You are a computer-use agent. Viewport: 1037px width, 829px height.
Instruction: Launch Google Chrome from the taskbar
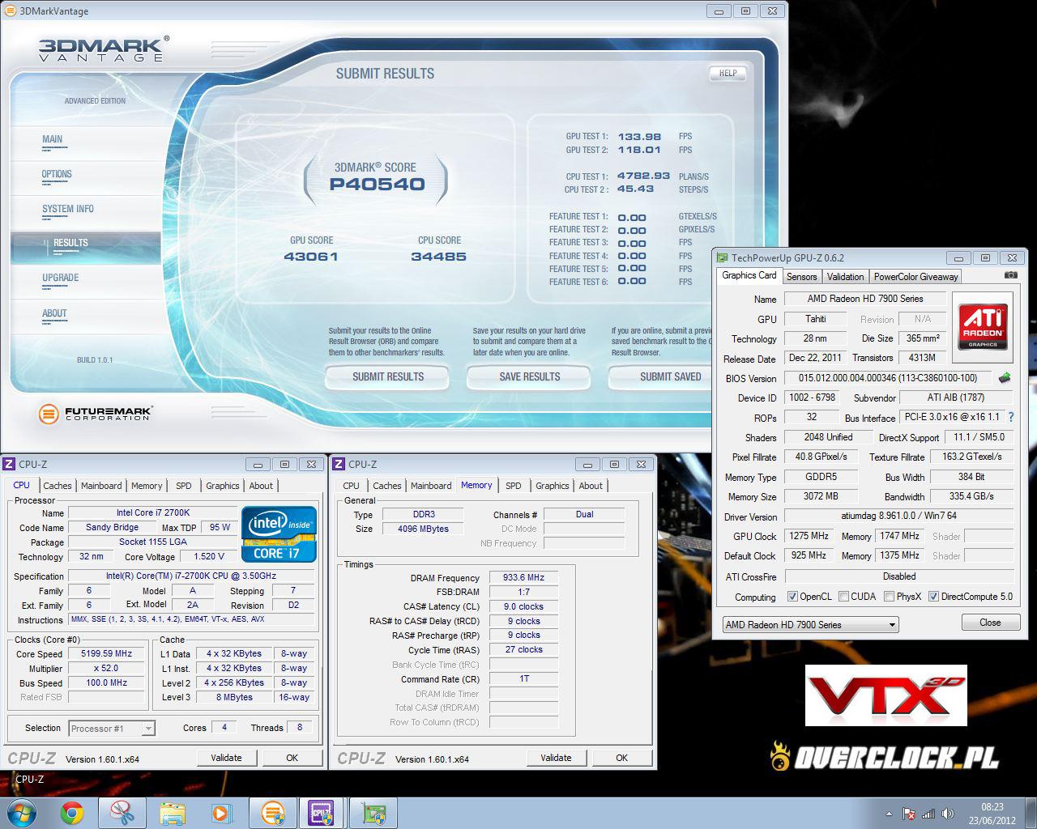click(x=72, y=813)
